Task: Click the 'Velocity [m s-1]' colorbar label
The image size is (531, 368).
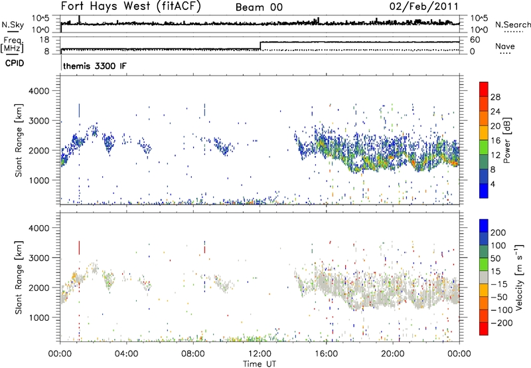Action: click(519, 277)
